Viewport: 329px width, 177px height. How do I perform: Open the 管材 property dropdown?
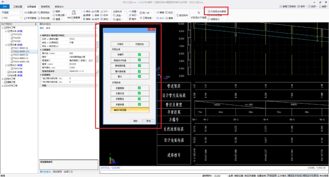point(97,57)
